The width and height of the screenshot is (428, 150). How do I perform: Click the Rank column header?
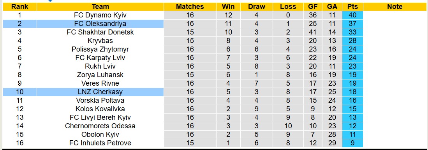[x=19, y=7]
